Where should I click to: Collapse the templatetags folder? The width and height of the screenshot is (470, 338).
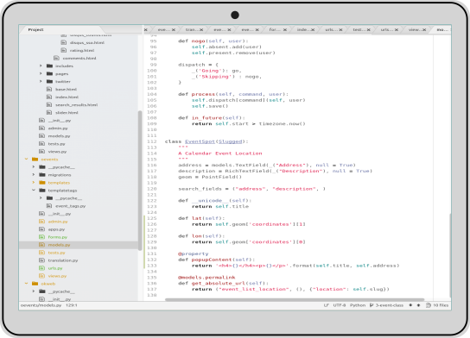tap(34, 191)
